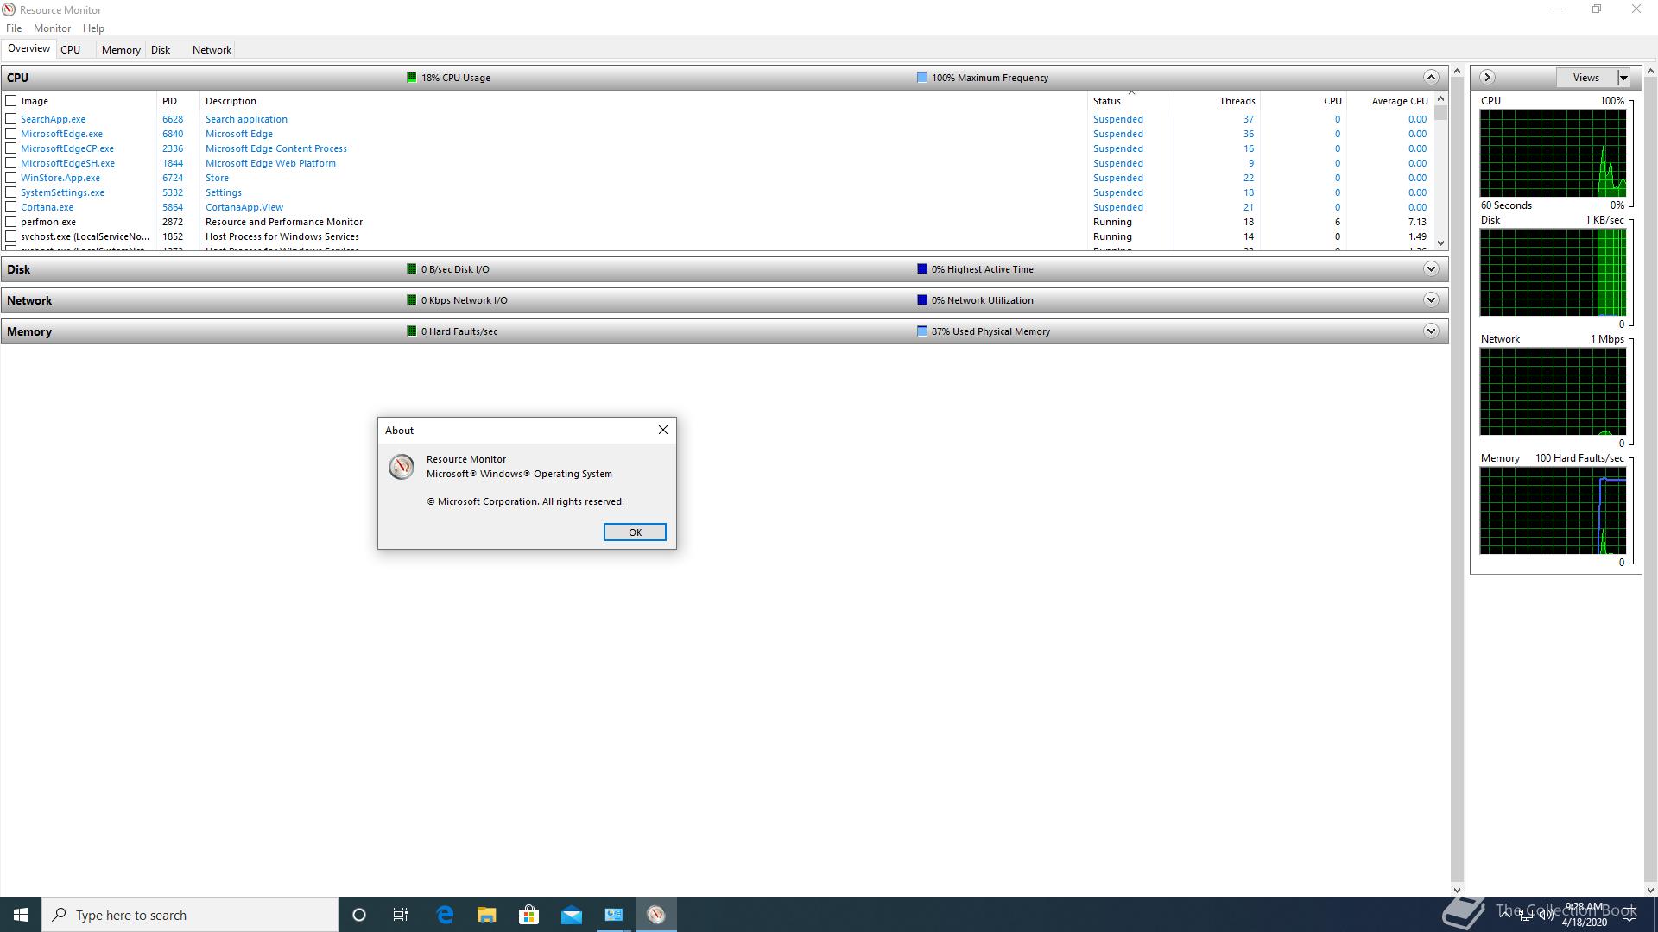
Task: Check the WinStore.App.exe process checkbox
Action: point(11,178)
